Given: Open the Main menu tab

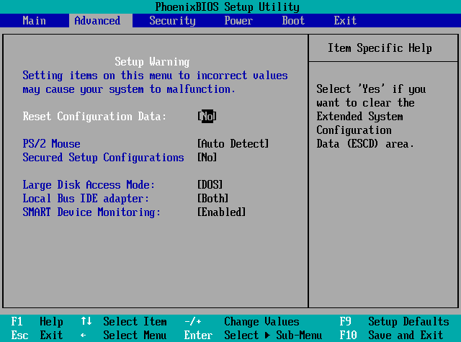Looking at the screenshot, I should 35,21.
